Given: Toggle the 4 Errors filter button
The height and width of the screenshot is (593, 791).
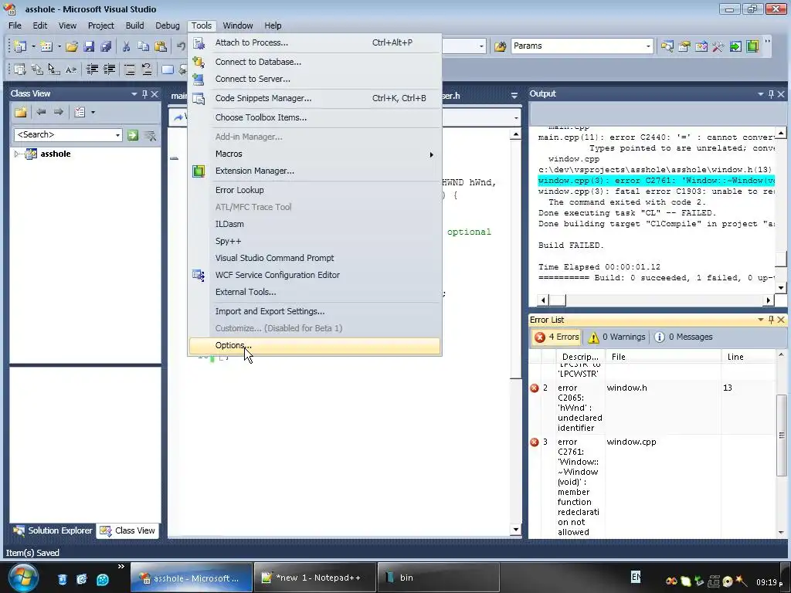Looking at the screenshot, I should pos(557,337).
